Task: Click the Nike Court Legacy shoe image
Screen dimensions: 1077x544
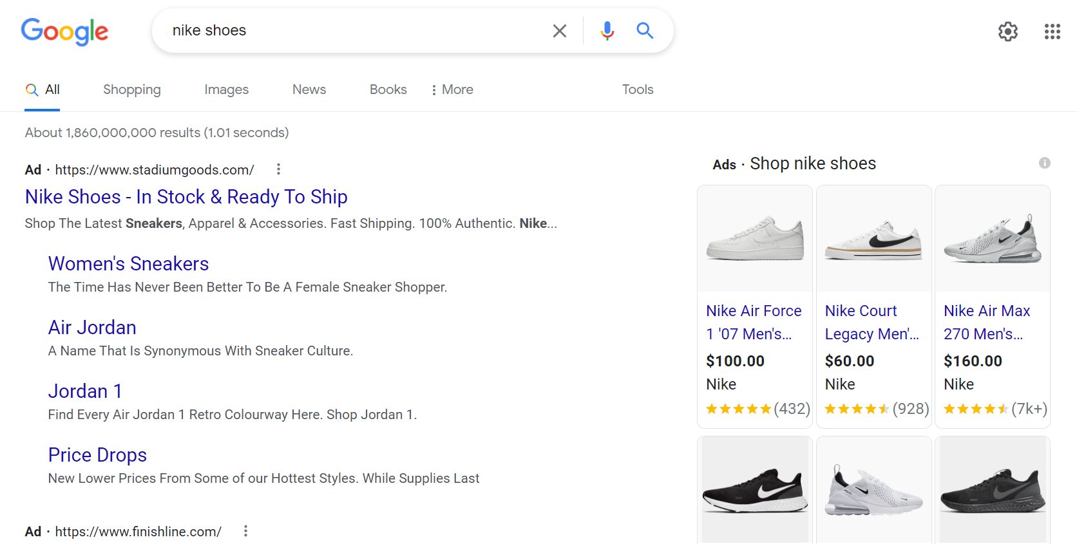Action: pos(874,239)
